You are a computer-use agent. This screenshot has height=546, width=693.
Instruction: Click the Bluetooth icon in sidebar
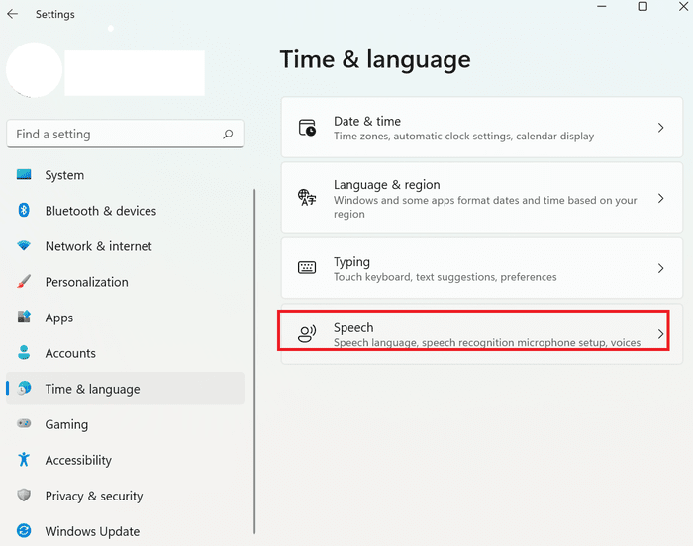(x=24, y=210)
